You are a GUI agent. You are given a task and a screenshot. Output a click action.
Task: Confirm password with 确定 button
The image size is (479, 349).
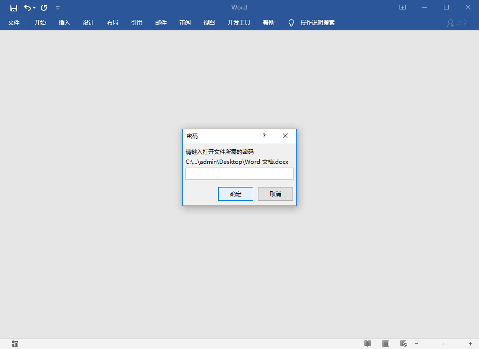(x=236, y=194)
